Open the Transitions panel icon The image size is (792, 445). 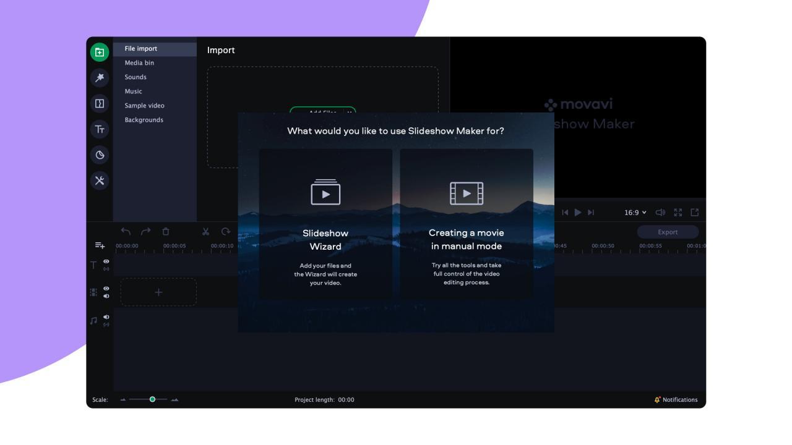[100, 103]
